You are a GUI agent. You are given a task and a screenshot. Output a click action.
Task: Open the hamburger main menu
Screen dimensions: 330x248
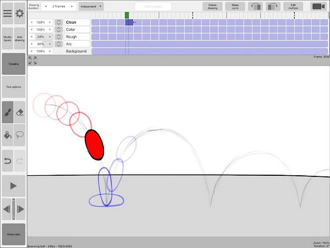7,13
